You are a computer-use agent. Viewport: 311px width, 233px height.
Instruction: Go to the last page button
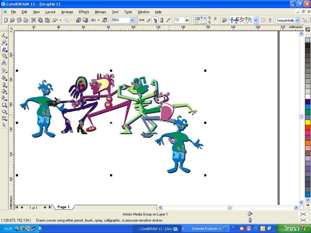point(50,207)
